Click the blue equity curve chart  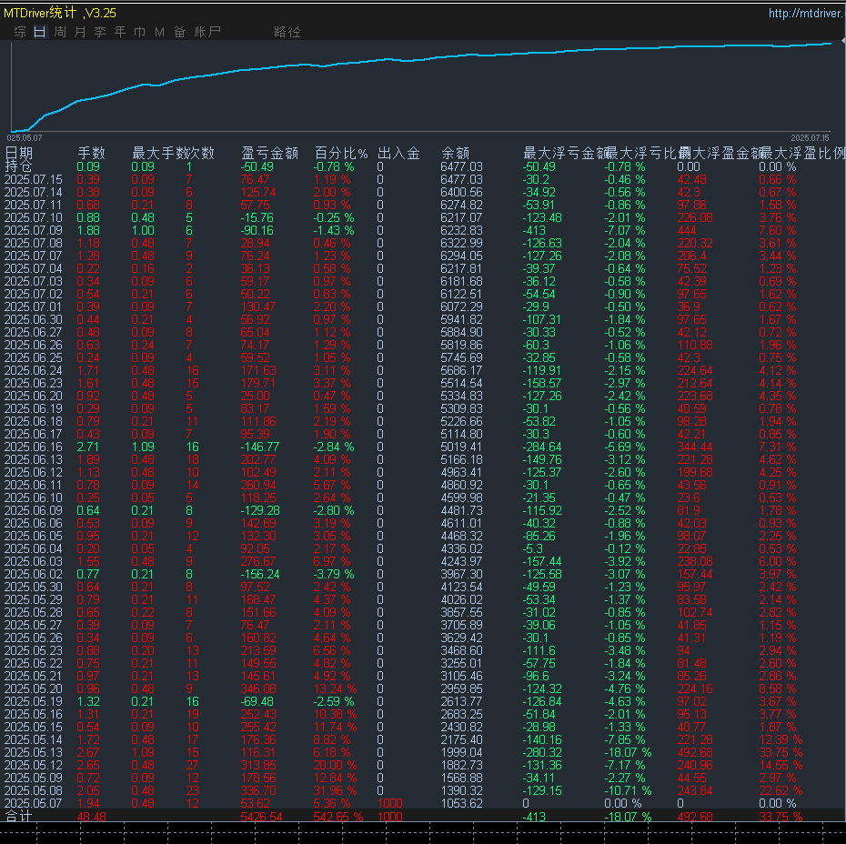tap(421, 86)
